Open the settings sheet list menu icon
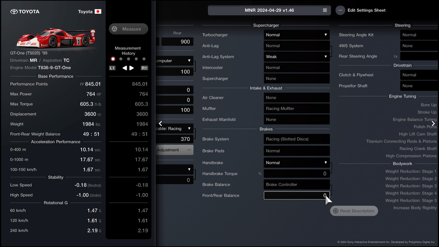The height and width of the screenshot is (247, 439). tap(325, 10)
